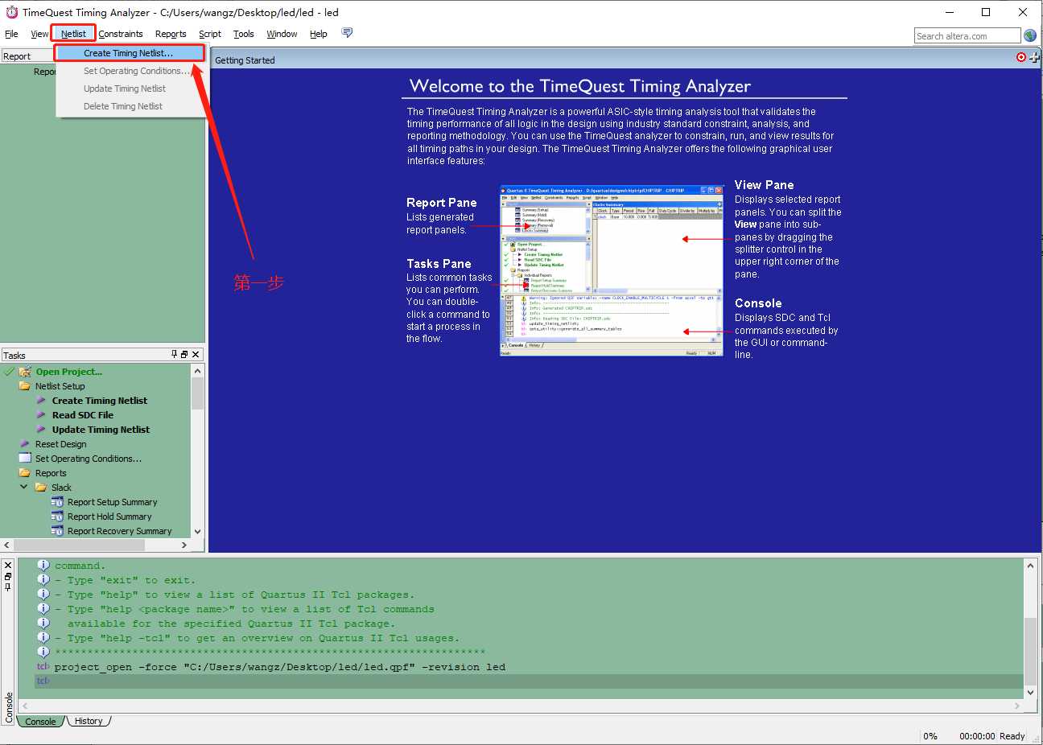
Task: Select Read SDC File task
Action: tap(83, 415)
